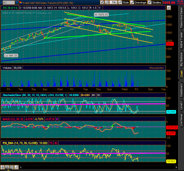
Task: Click the chart icon at price axis top
Action: pyautogui.click(x=169, y=8)
